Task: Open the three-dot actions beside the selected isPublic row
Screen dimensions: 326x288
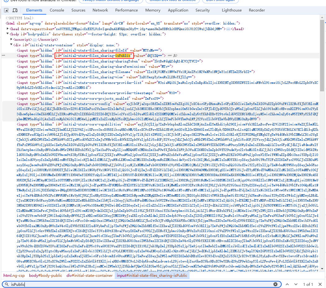Action: (x=3, y=55)
